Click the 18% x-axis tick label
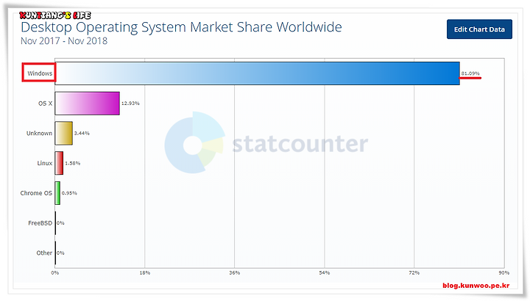This screenshot has width=530, height=301. click(x=145, y=272)
